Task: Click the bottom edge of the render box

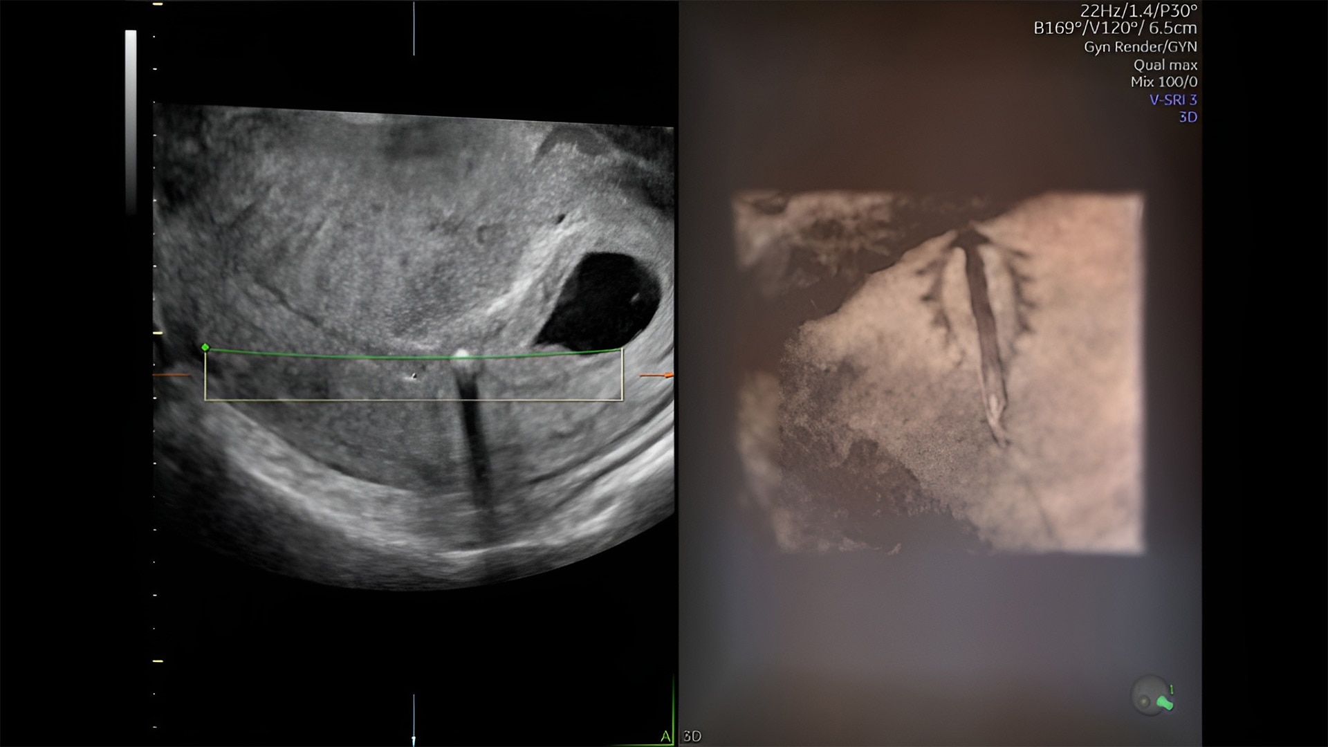Action: (x=414, y=400)
